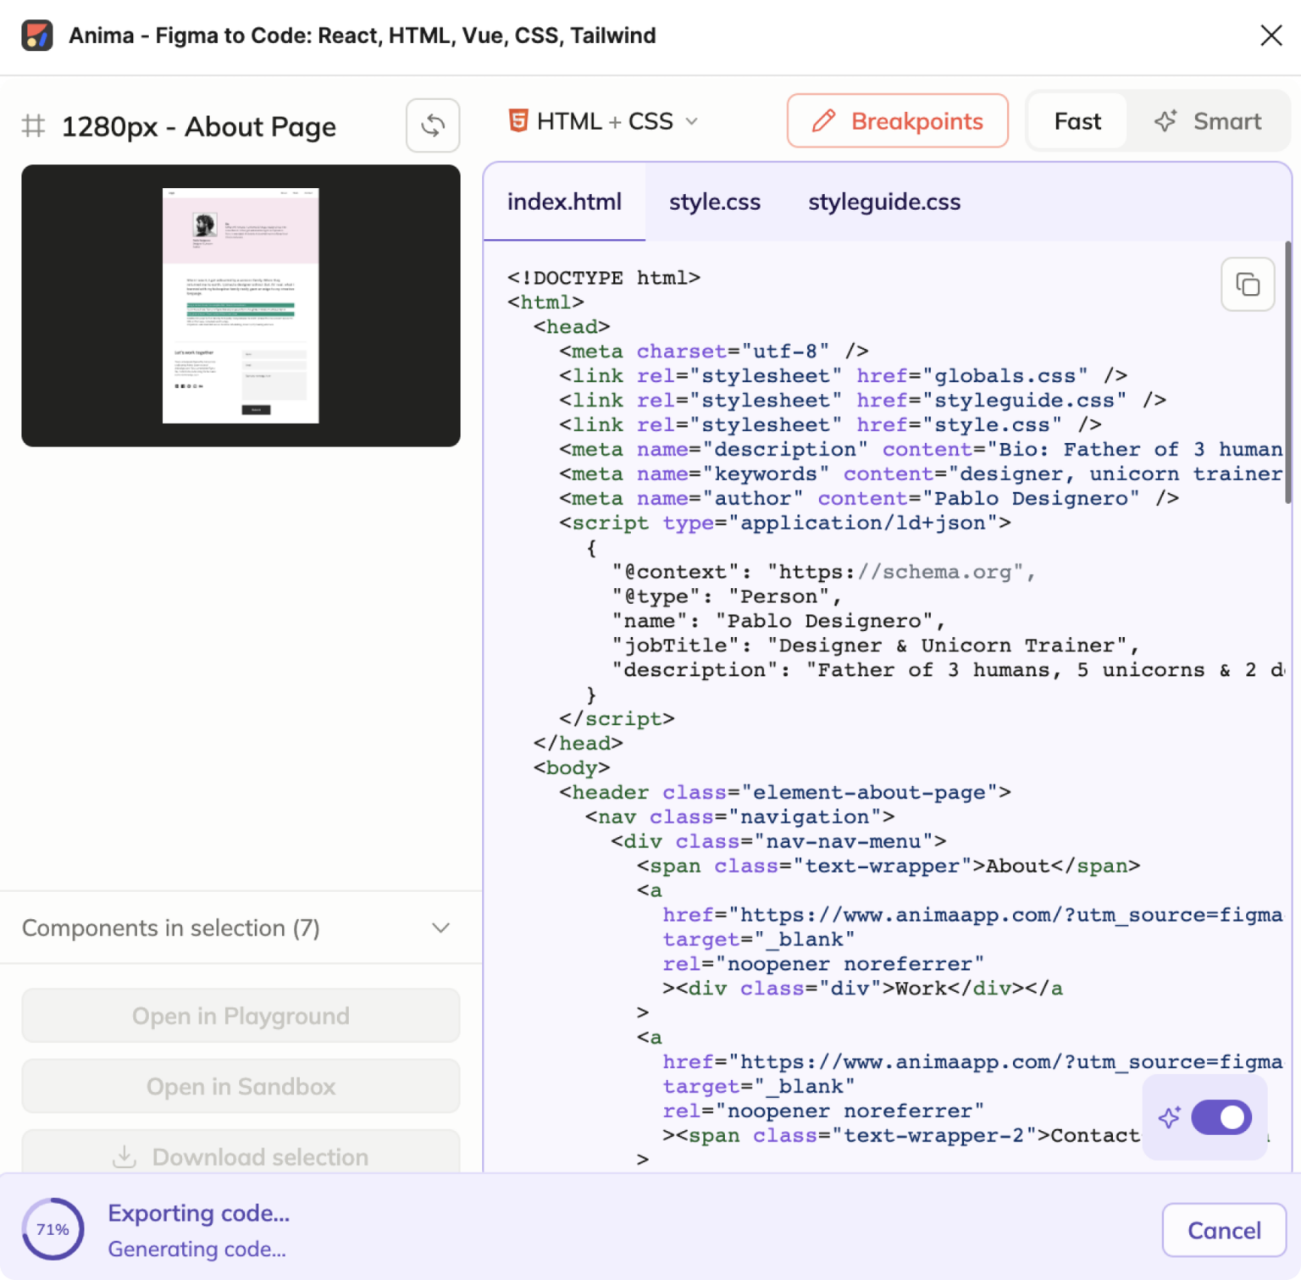Viewport: 1301px width, 1280px height.
Task: Click the 71% export progress indicator
Action: tap(53, 1229)
